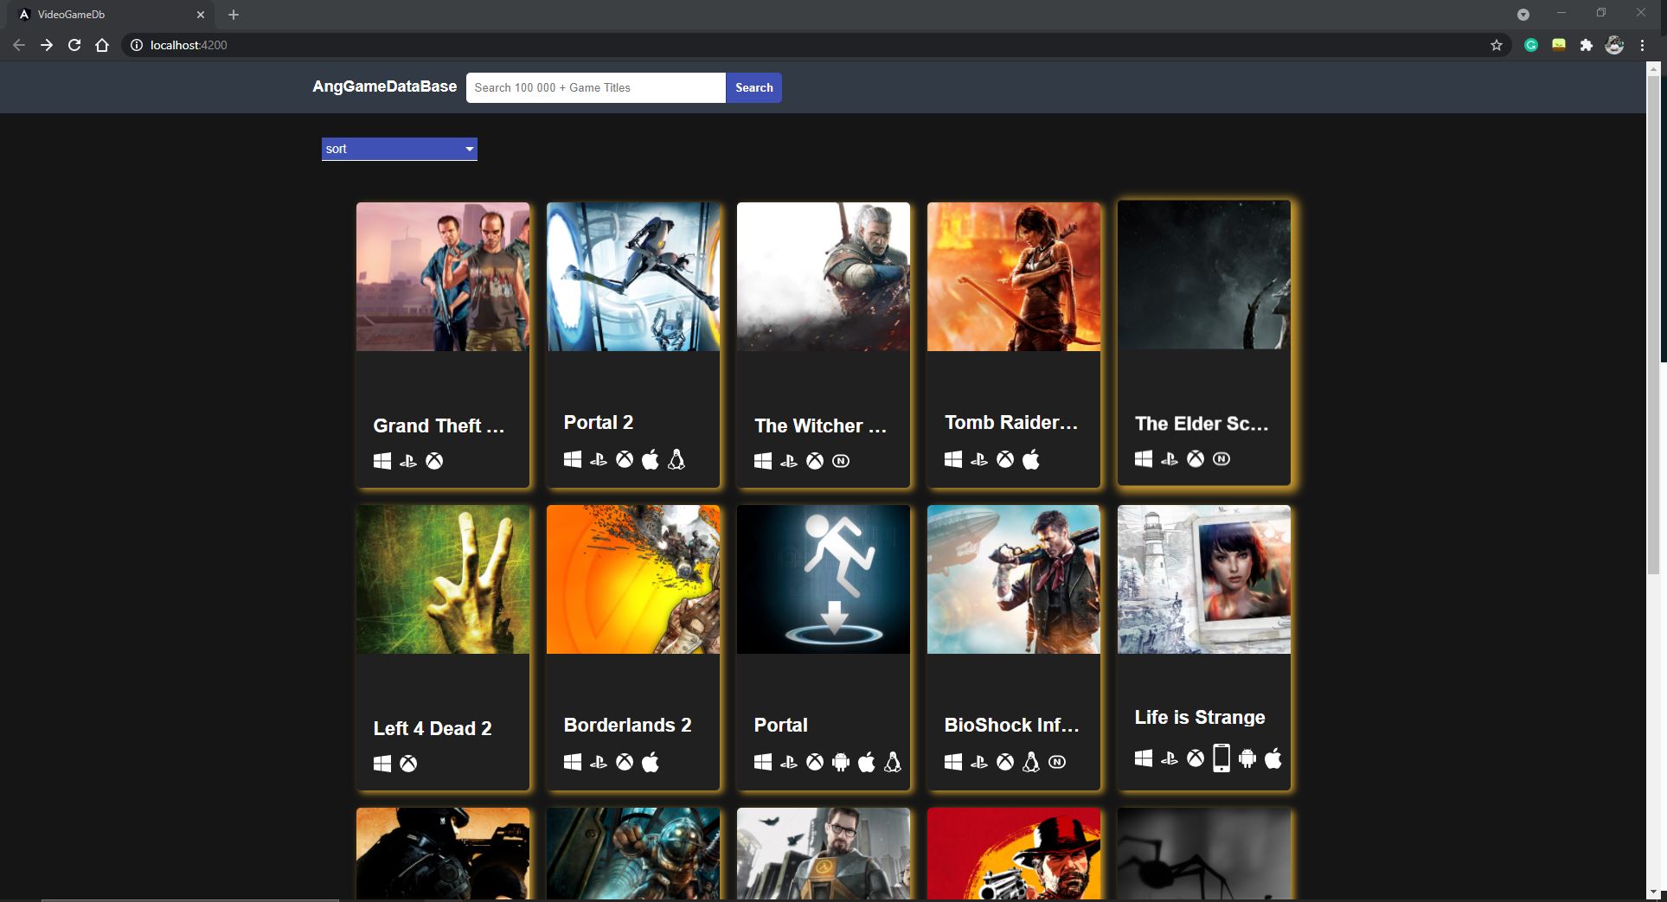Screen dimensions: 1667x902
Task: Click the Life is Strange title text
Action: click(x=1200, y=717)
